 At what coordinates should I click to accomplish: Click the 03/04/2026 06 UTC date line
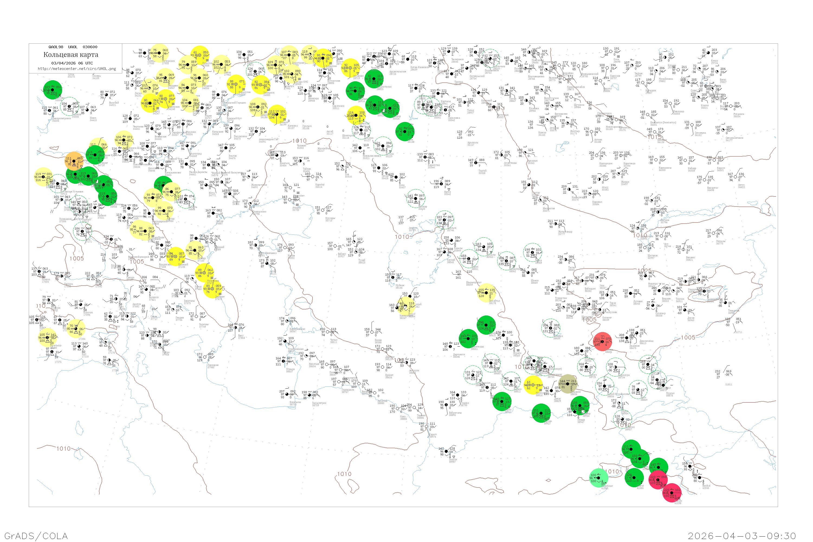point(72,63)
